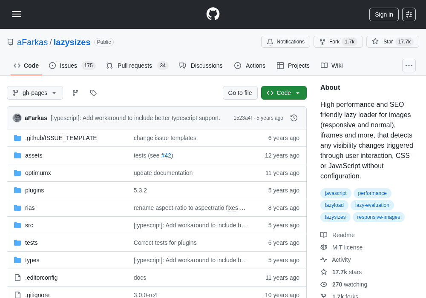Switch to the Issues tab

(x=72, y=66)
